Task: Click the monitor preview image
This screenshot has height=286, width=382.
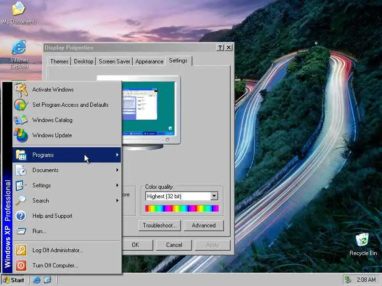Action: click(151, 112)
